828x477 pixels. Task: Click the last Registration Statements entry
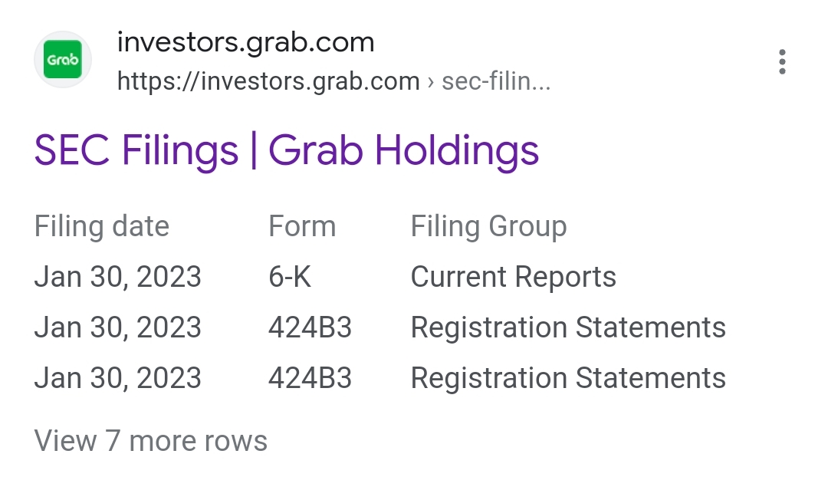568,378
